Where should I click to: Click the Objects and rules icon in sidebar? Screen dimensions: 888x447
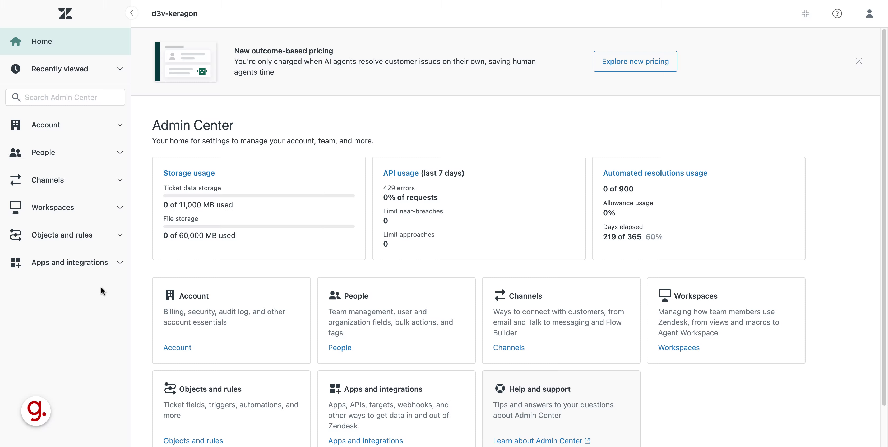coord(16,235)
